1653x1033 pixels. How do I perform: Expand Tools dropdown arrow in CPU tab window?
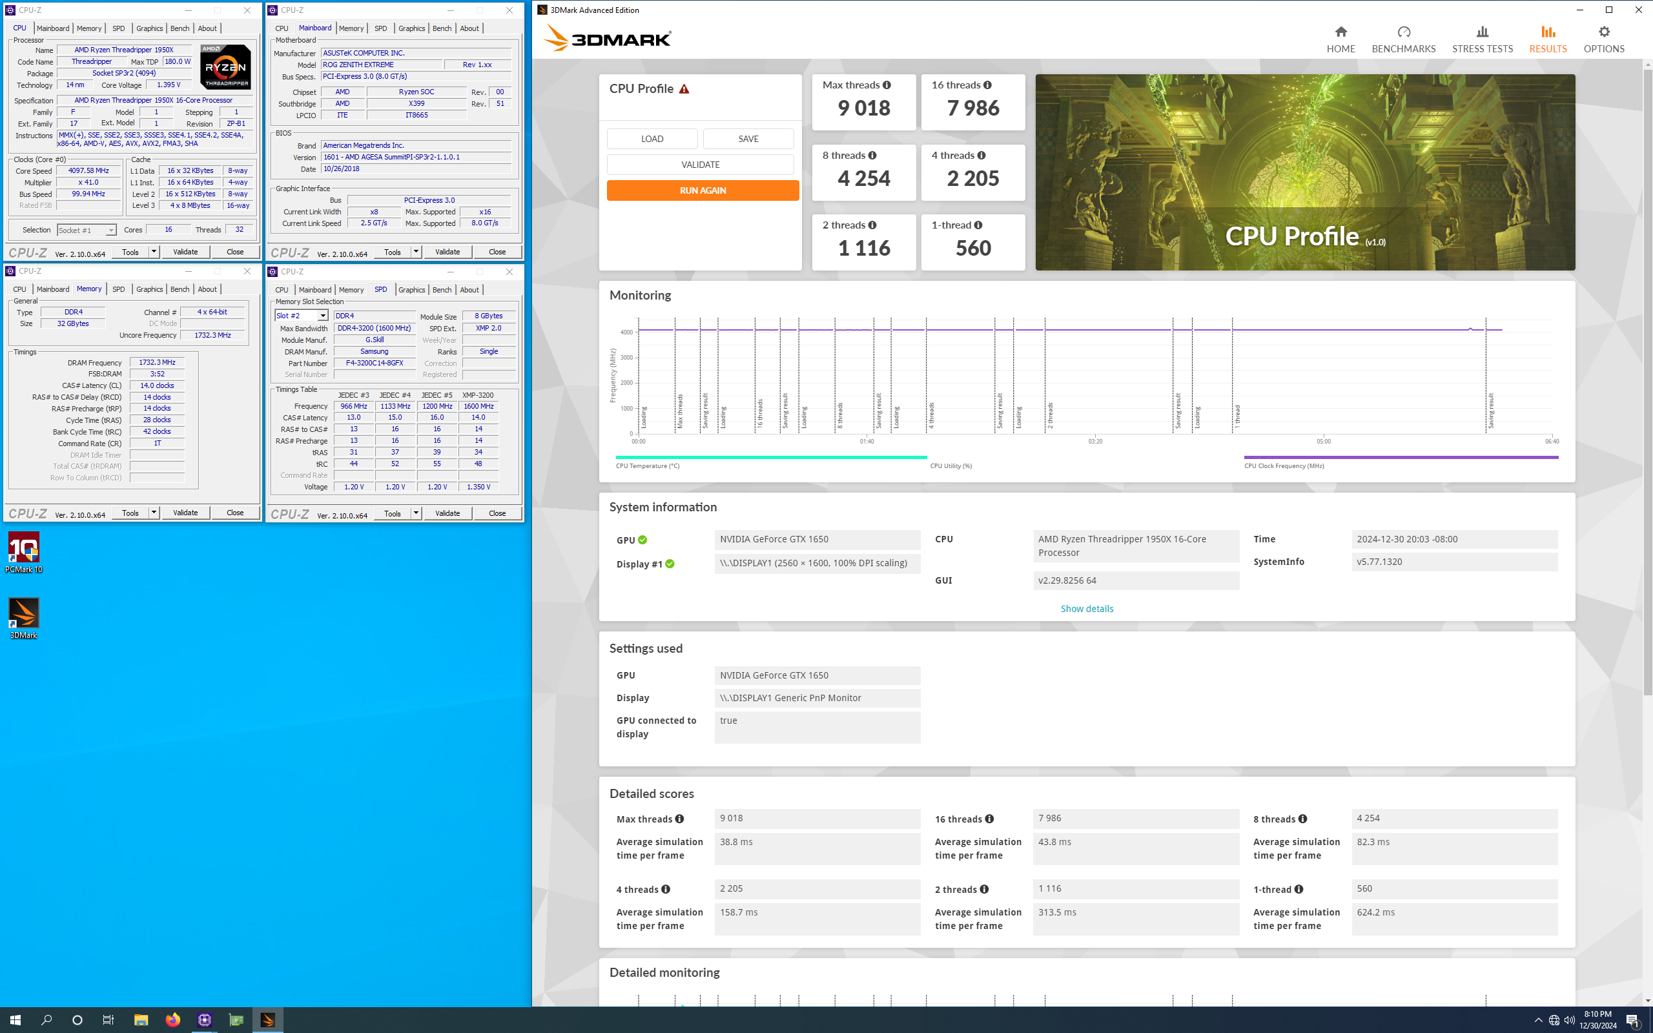154,252
